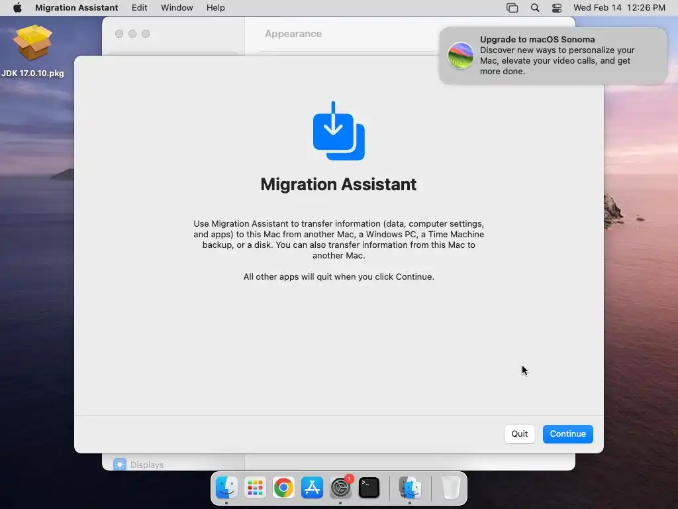Screen dimensions: 678x509
Task: Click the macOS Sonoma notification icon
Action: (x=461, y=56)
